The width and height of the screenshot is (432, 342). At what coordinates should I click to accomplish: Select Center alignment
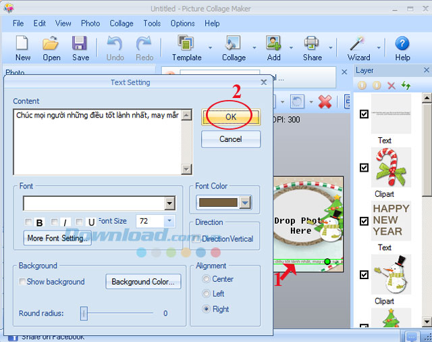pos(206,279)
